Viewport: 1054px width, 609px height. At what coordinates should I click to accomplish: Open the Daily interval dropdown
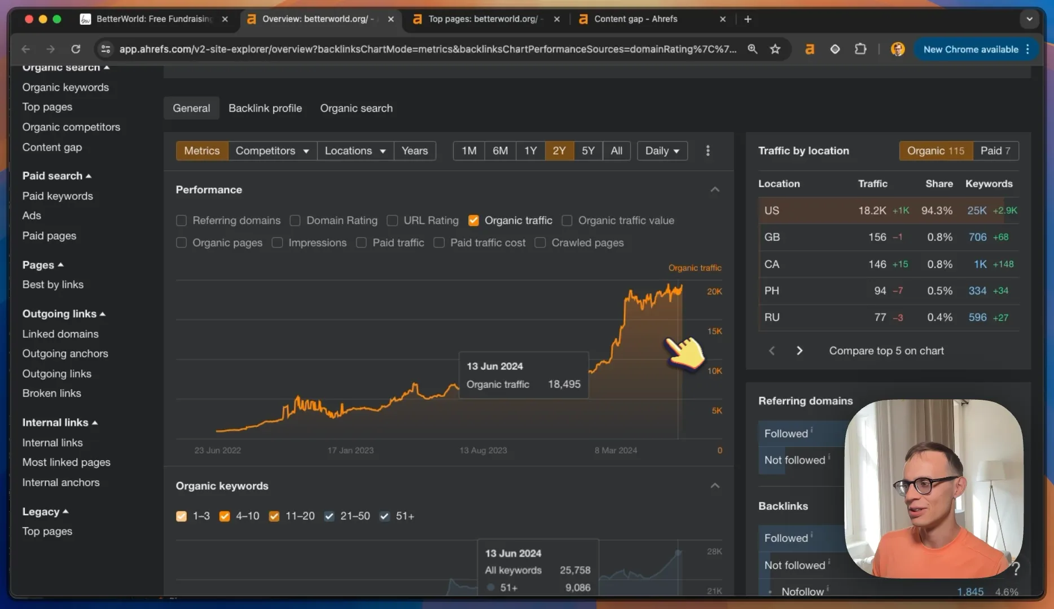(x=662, y=151)
